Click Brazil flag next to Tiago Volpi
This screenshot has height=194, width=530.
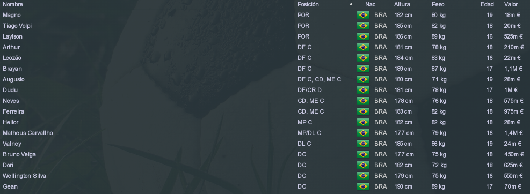click(363, 26)
